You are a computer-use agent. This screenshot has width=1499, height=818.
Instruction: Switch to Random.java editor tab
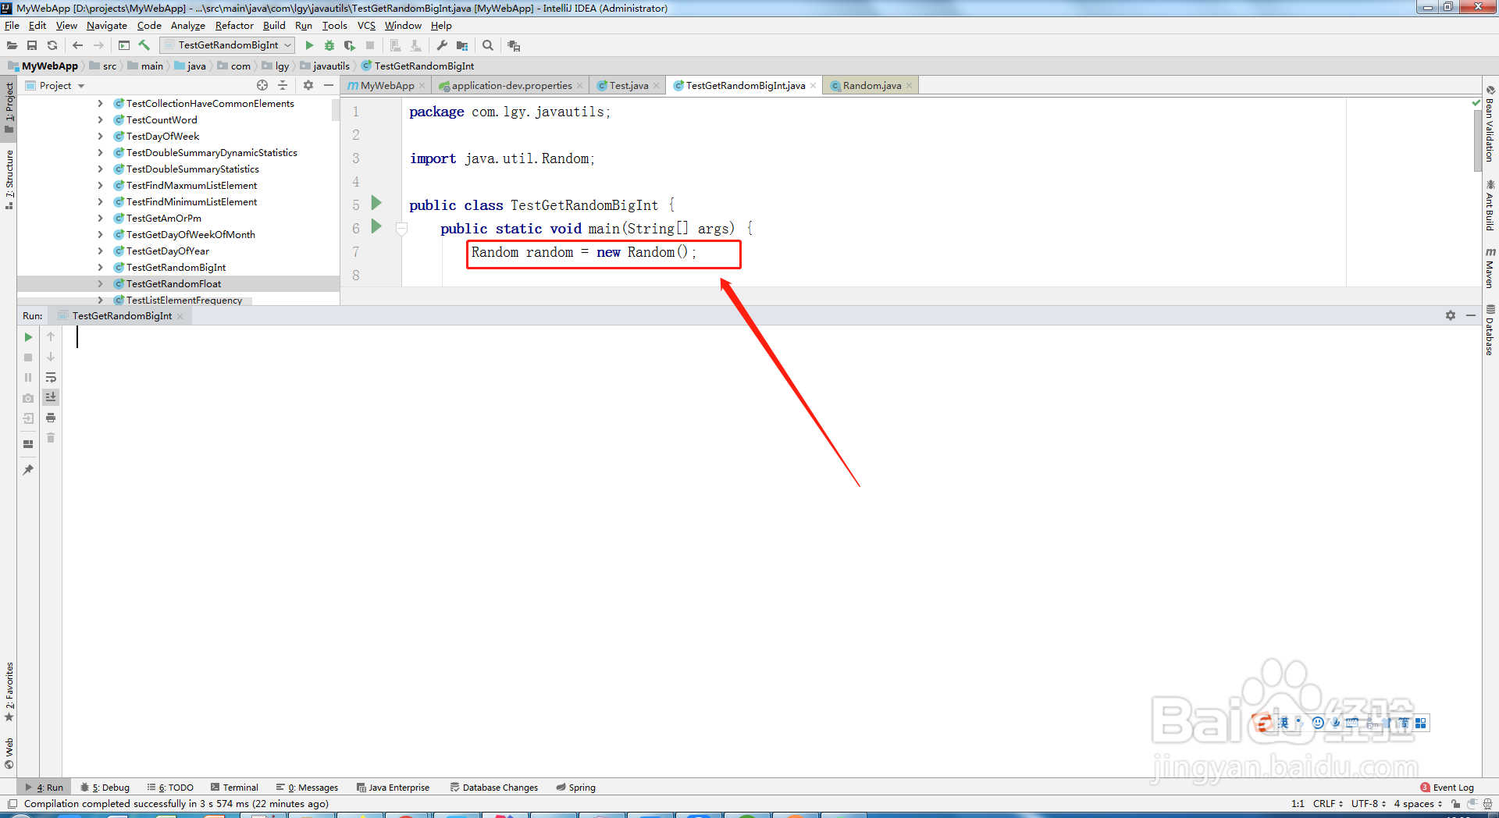(871, 86)
